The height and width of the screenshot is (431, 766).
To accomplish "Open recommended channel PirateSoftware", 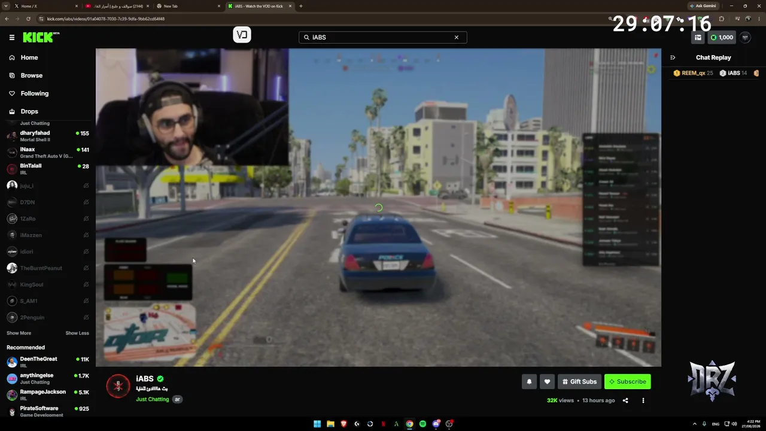I will [47, 411].
